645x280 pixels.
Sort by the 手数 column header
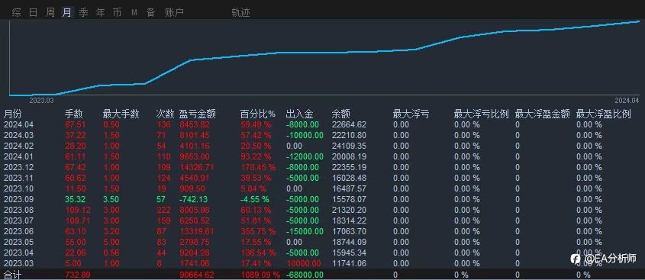(x=73, y=114)
